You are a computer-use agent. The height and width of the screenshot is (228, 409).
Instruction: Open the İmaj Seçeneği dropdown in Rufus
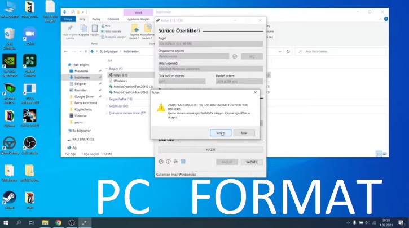point(210,69)
